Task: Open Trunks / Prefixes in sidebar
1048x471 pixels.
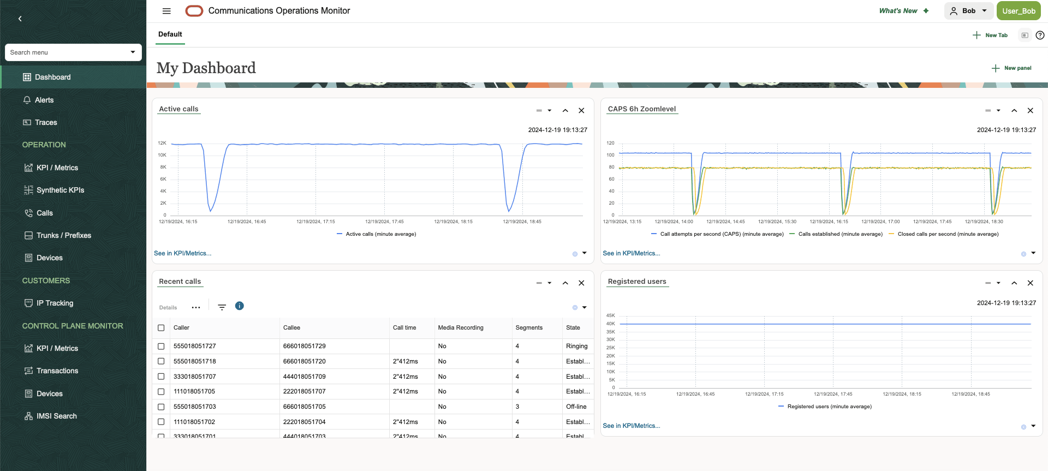Action: [58, 235]
